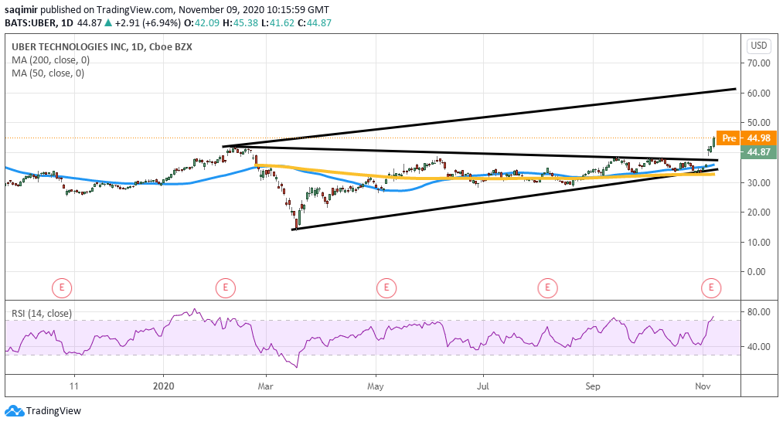The height and width of the screenshot is (425, 783).
Task: Click the 60.00 price axis label
Action: (758, 93)
